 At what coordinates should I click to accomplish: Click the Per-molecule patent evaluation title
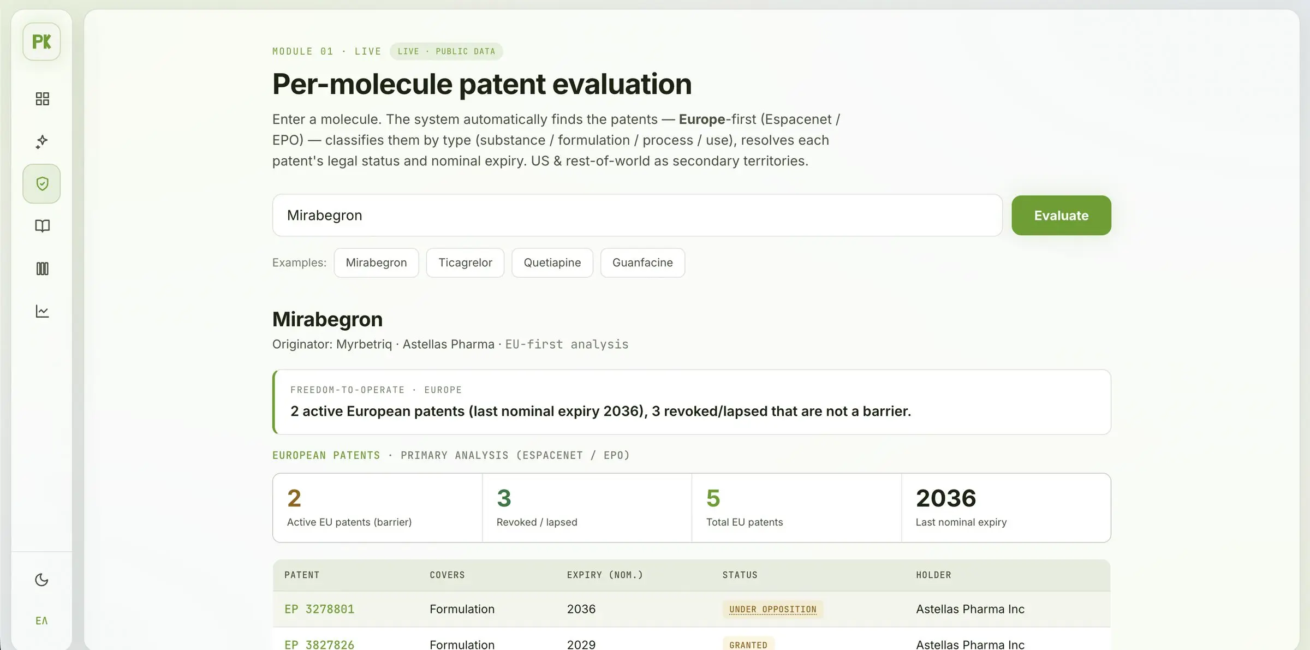pyautogui.click(x=482, y=84)
